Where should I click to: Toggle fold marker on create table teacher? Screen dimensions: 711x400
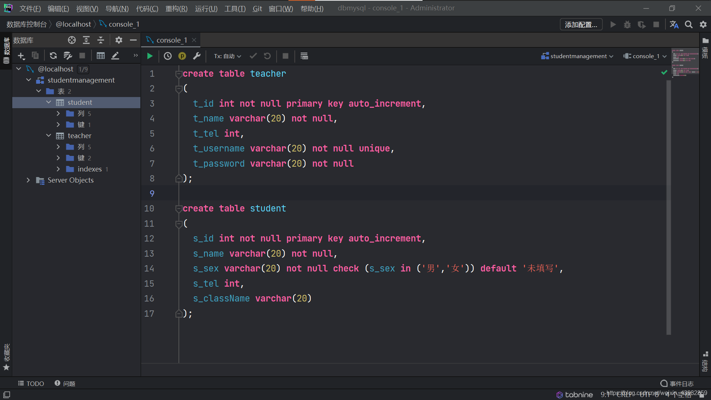(x=178, y=74)
